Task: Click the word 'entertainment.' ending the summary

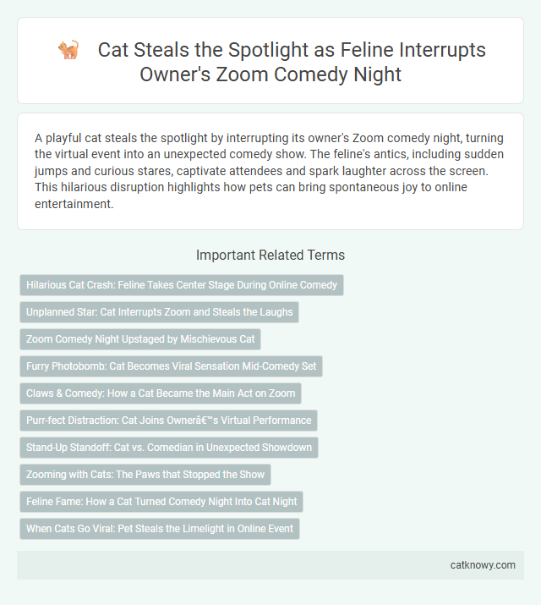Action: click(74, 204)
